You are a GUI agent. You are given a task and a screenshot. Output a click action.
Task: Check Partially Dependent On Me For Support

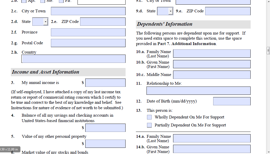coord(149,125)
